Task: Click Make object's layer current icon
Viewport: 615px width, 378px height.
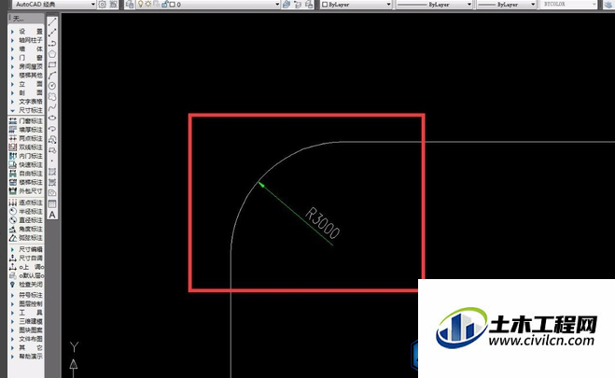Action: click(287, 5)
